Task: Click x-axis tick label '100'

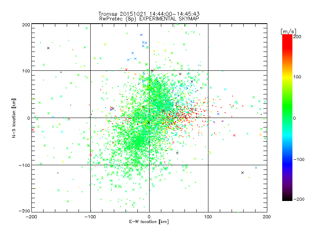Action: click(208, 217)
